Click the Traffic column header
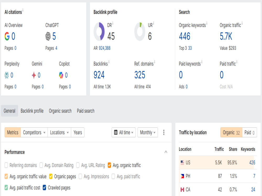Image resolution: width=262 pixels, height=196 pixels. (x=219, y=149)
